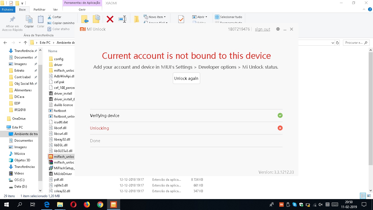Switch to the Ver ribbon tab
The height and width of the screenshot is (210, 373).
[55, 10]
